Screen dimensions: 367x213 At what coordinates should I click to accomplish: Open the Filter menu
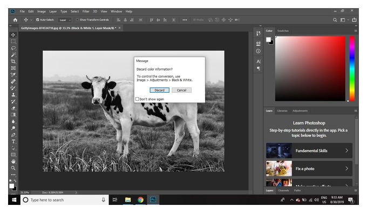pyautogui.click(x=86, y=11)
